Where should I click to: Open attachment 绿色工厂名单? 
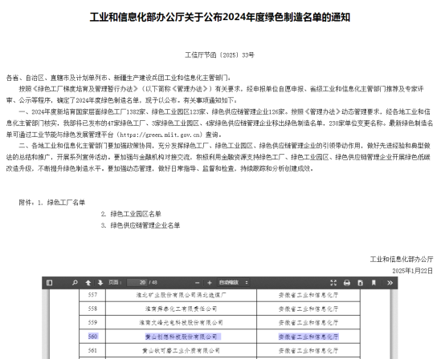point(66,203)
